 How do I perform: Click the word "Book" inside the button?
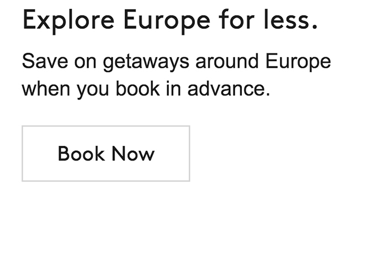coord(82,154)
